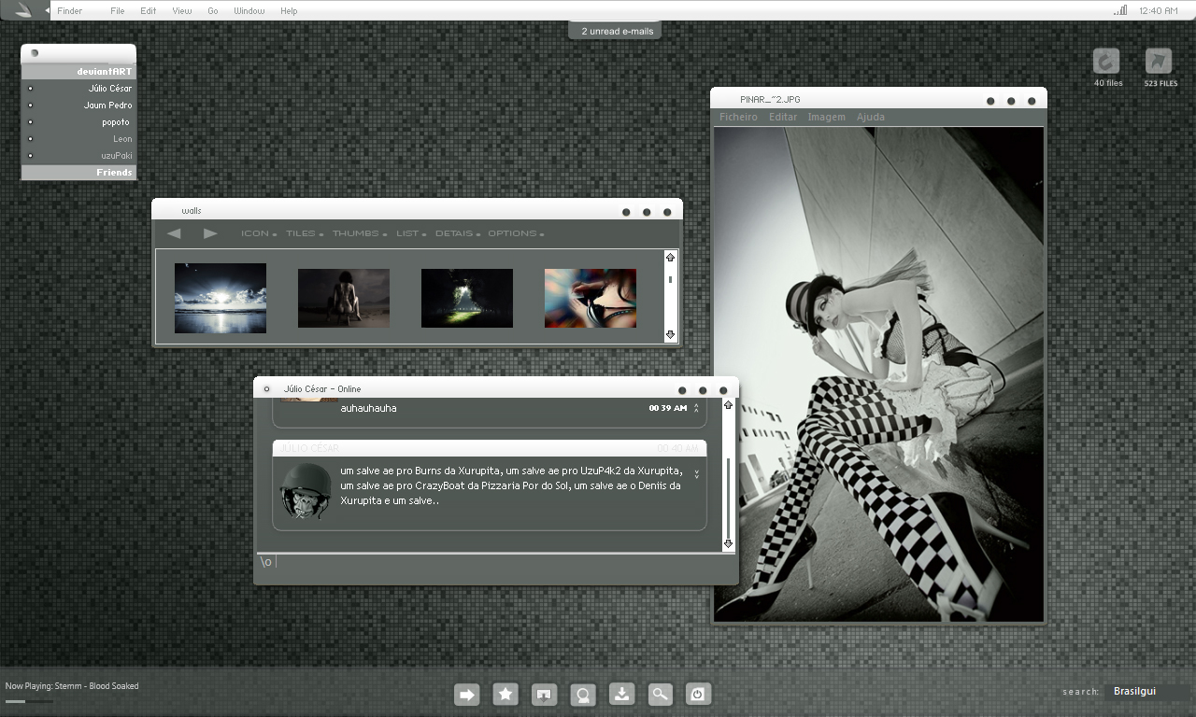The image size is (1196, 717).
Task: Open Imagem menu in the image viewer
Action: [x=827, y=117]
